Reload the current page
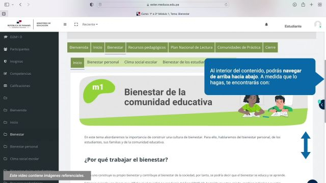 coord(226,5)
